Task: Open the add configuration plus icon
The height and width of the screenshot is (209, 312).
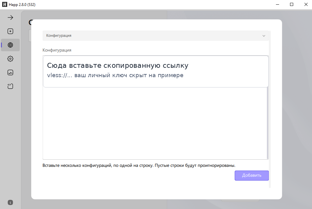Action: point(10,31)
